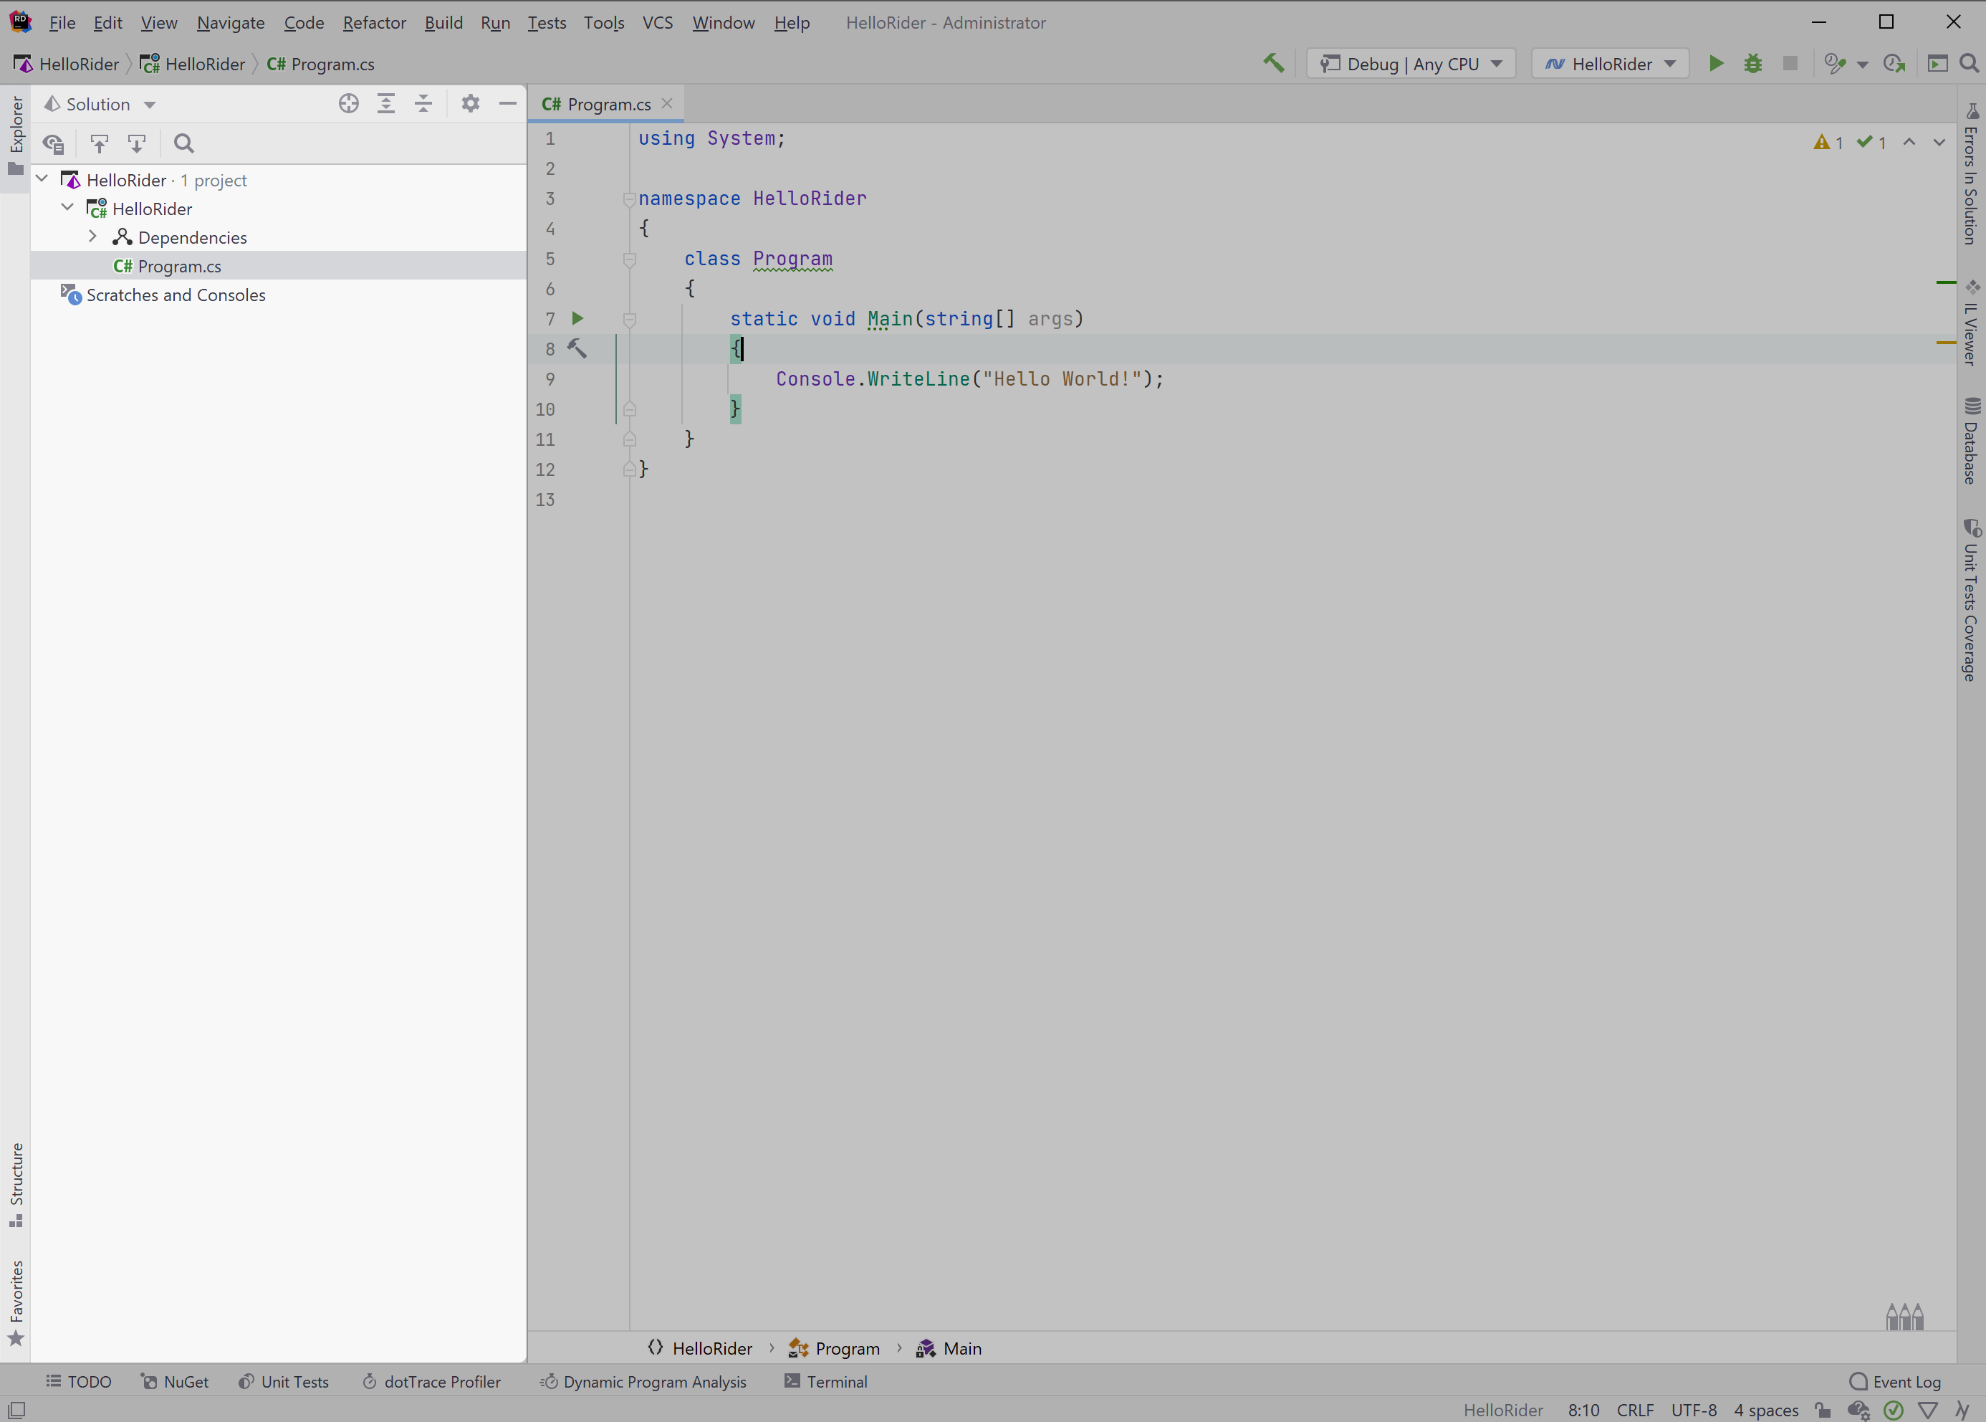
Task: Select the CPU target dropdown
Action: pyautogui.click(x=1409, y=63)
